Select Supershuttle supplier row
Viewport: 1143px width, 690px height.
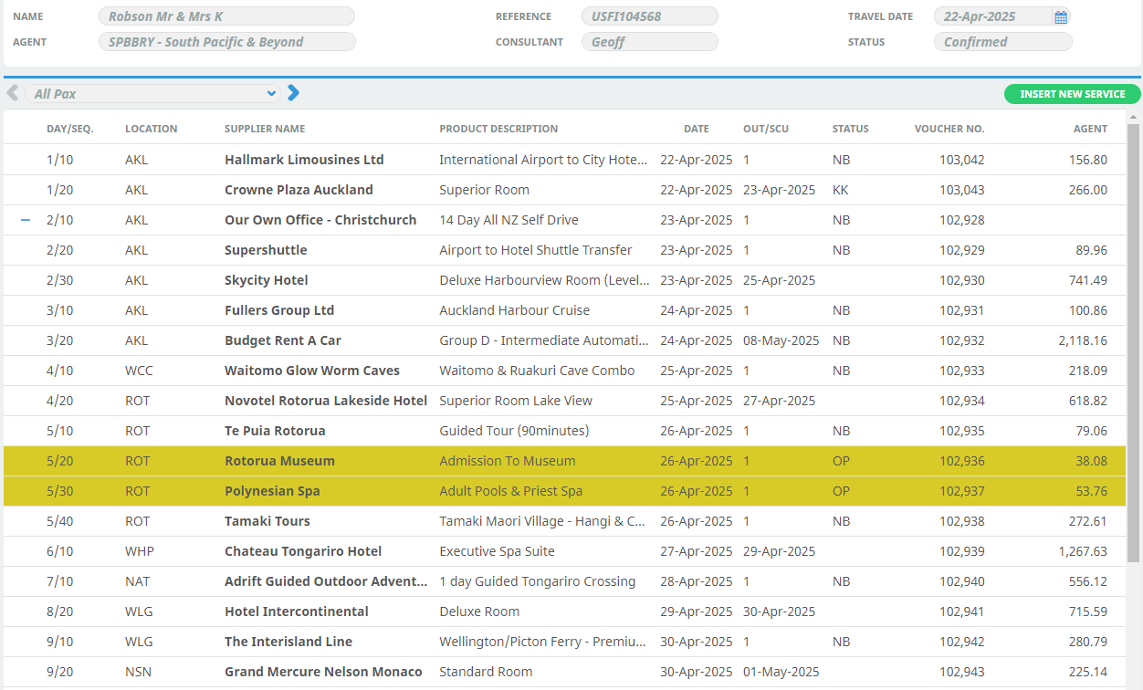tap(564, 250)
